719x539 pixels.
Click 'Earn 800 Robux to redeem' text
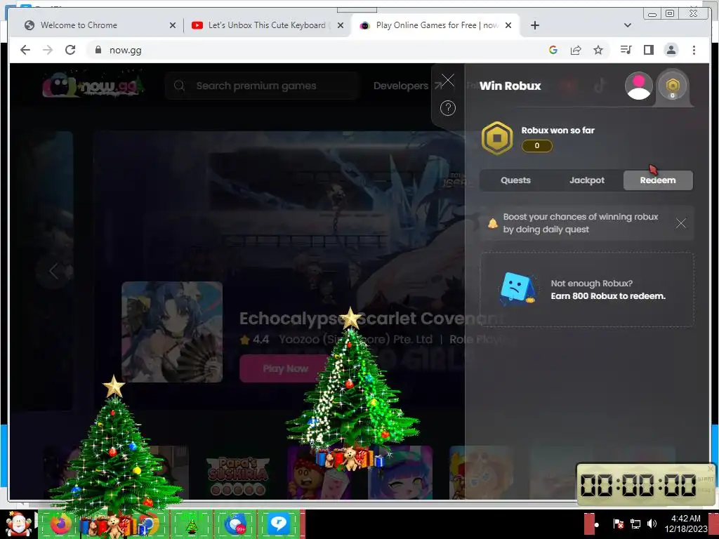pyautogui.click(x=608, y=296)
